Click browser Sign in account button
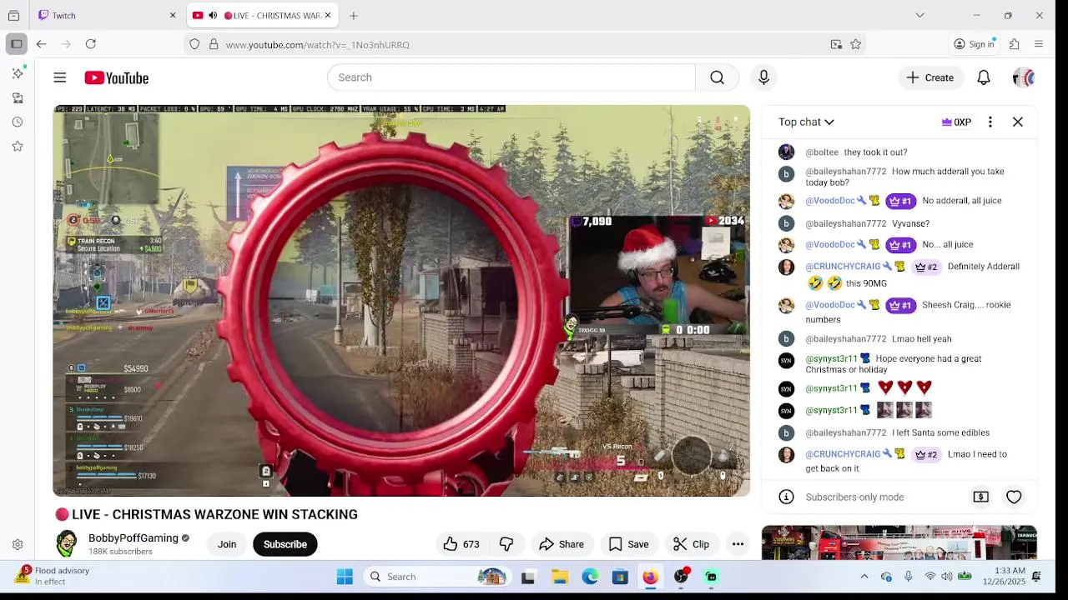The width and height of the screenshot is (1068, 600). pyautogui.click(x=975, y=44)
